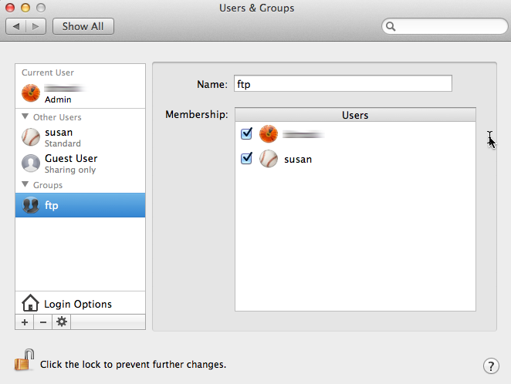This screenshot has width=511, height=384.
Task: Click into the Name text field
Action: [342, 84]
